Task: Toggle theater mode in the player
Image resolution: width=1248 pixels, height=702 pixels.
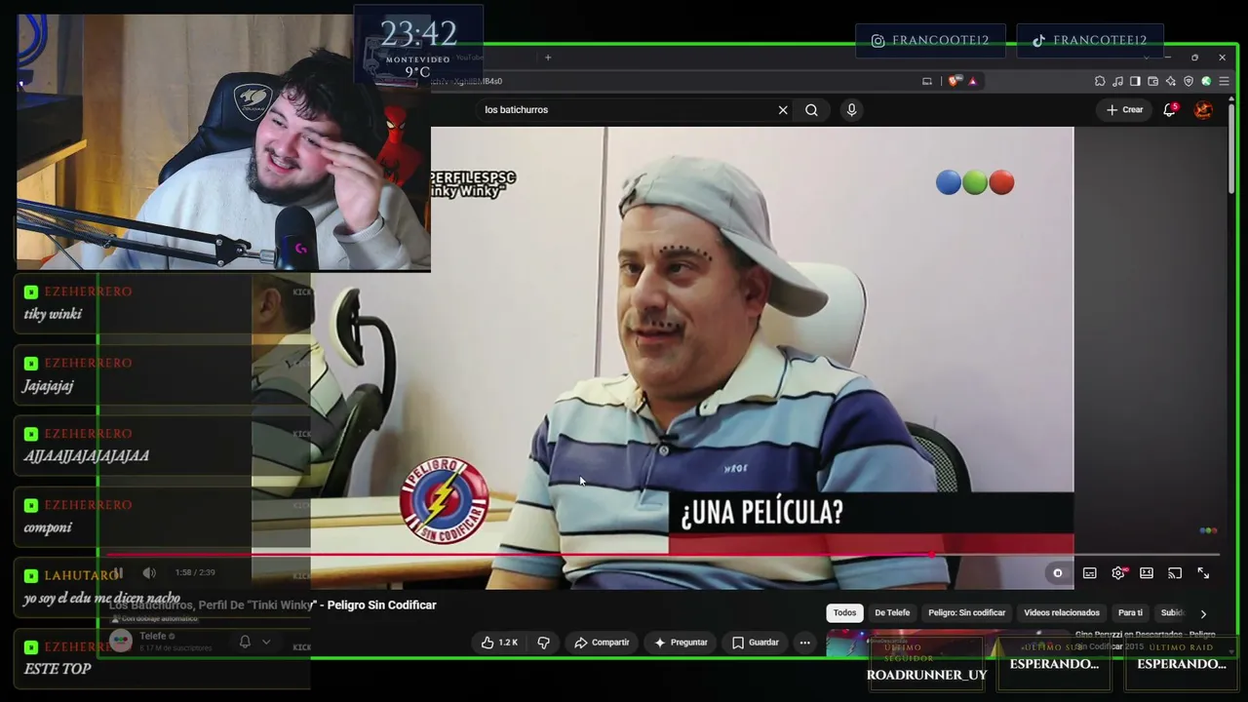Action: coord(1147,573)
